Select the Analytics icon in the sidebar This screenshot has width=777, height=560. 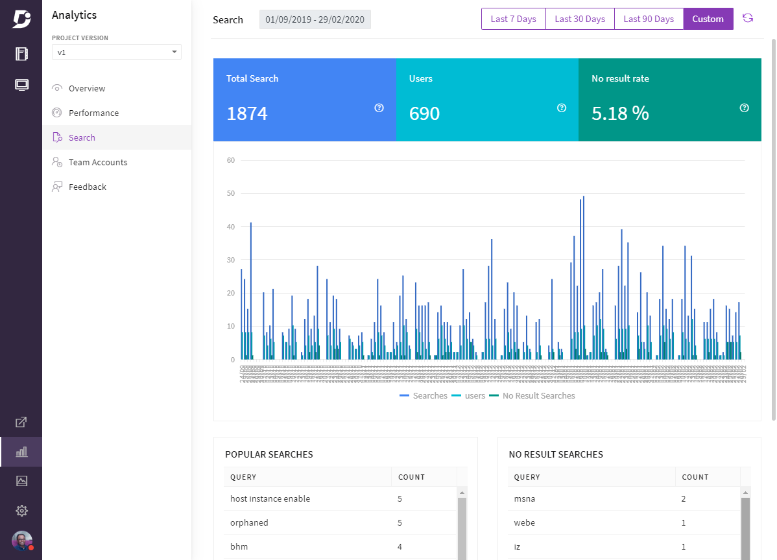tap(21, 451)
